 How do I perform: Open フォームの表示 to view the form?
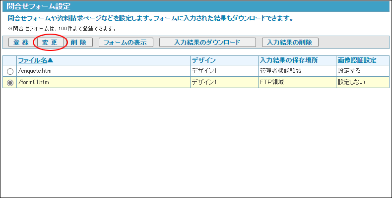click(126, 43)
